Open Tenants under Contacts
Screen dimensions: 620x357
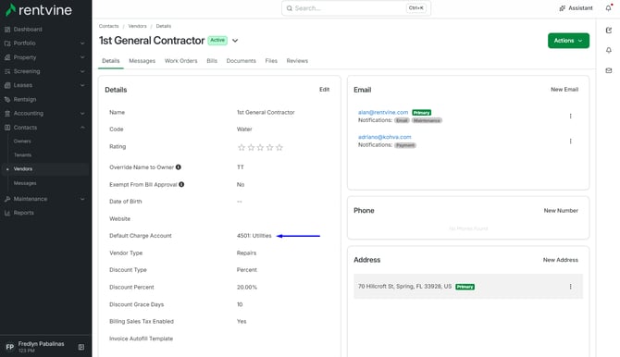pos(22,155)
